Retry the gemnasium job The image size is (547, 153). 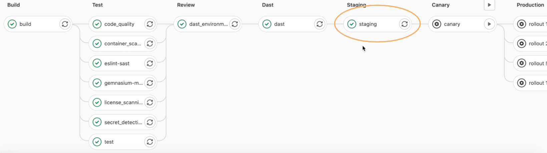point(150,83)
